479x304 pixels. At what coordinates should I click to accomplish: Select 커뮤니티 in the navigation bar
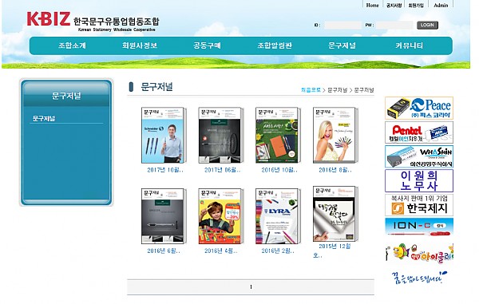pos(409,45)
